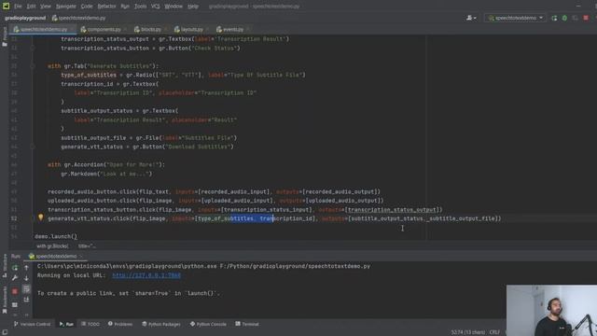597x336 pixels.
Task: Open the Refactor menu
Action: [106, 7]
